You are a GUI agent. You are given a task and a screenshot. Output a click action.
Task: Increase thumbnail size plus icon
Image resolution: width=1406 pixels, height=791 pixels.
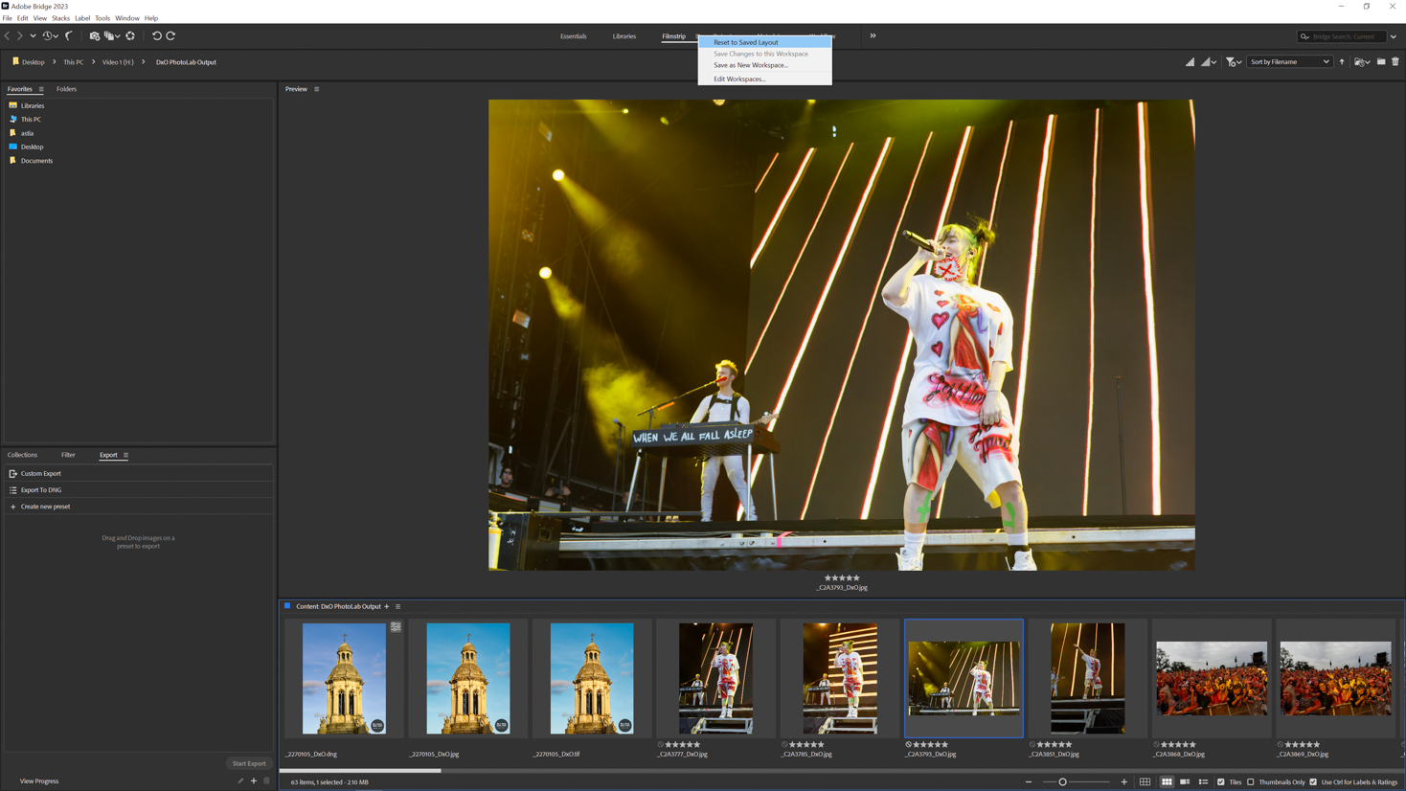tap(1124, 782)
